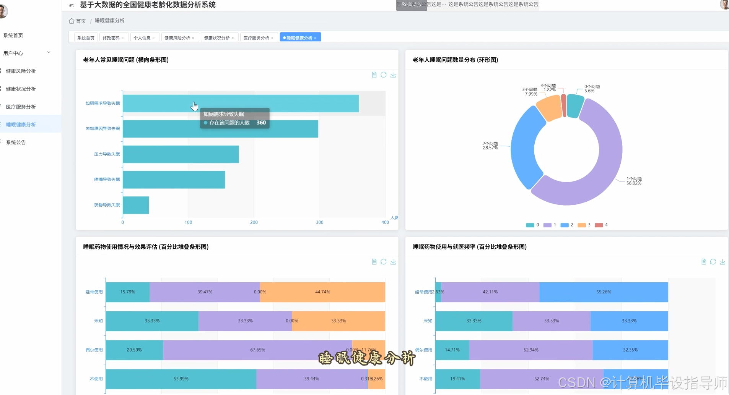Download the 睡眠药物使用与就医频率 chart
Viewport: 729px width, 395px height.
coord(723,262)
